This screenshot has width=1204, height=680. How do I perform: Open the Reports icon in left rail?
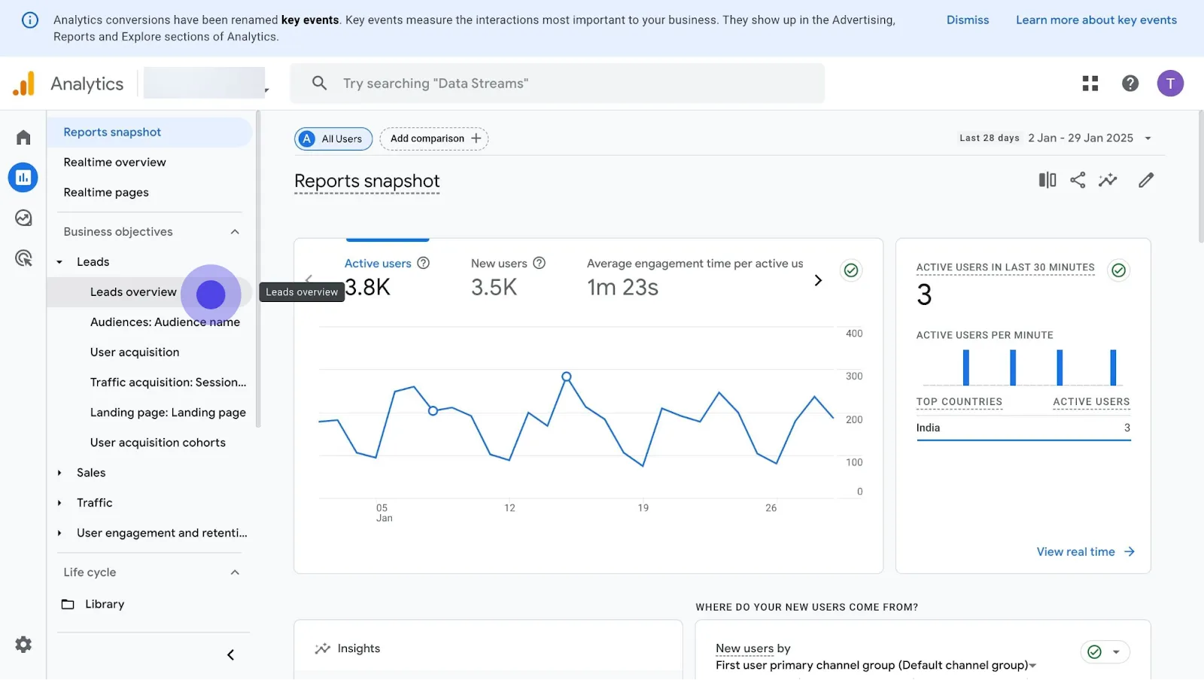[23, 178]
